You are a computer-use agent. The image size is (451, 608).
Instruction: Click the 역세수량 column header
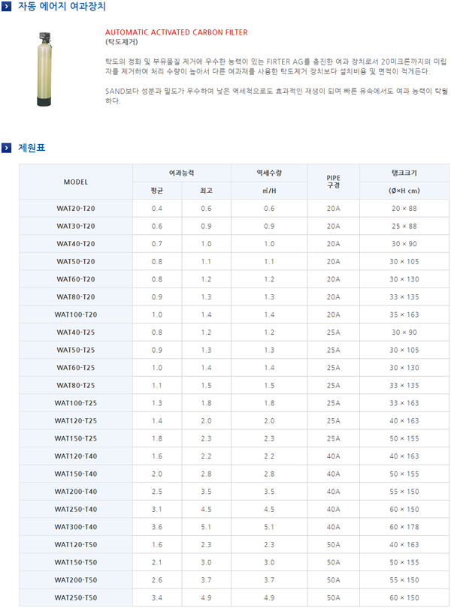pyautogui.click(x=269, y=173)
